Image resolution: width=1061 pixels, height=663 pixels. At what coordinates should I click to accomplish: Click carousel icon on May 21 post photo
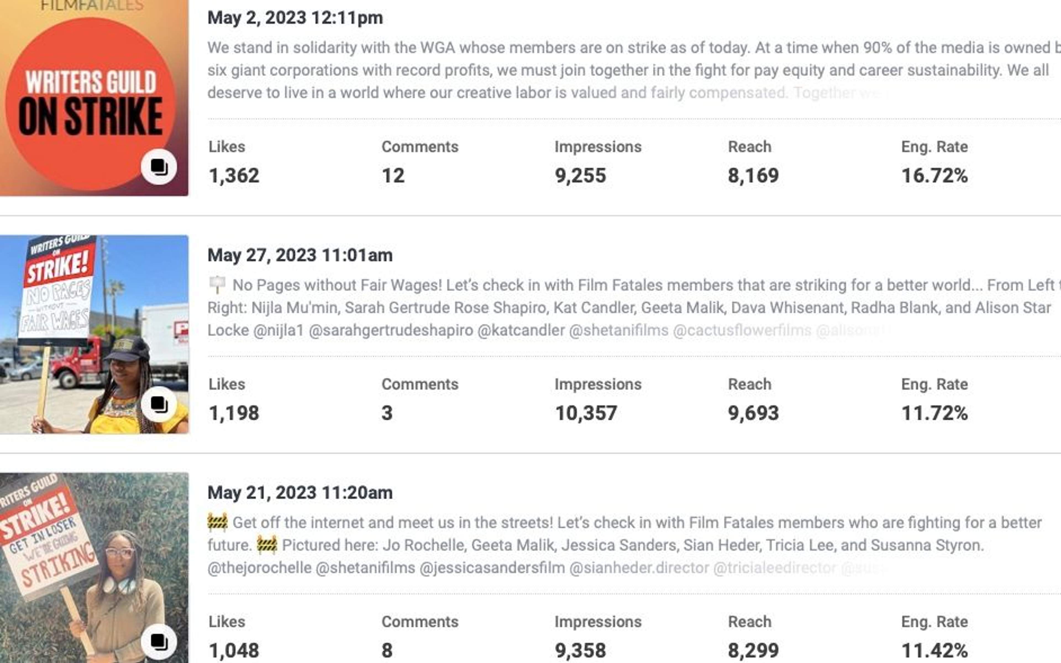(x=159, y=642)
